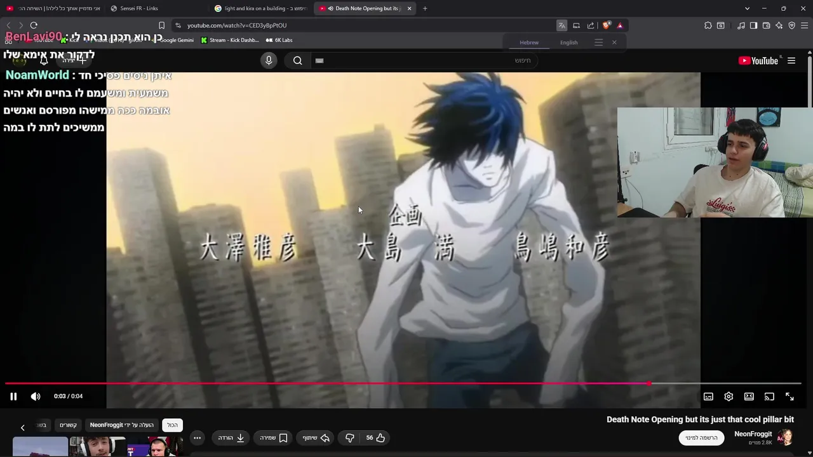Open the NeonFroggit channel name link
This screenshot has width=813, height=457.
tap(753, 434)
